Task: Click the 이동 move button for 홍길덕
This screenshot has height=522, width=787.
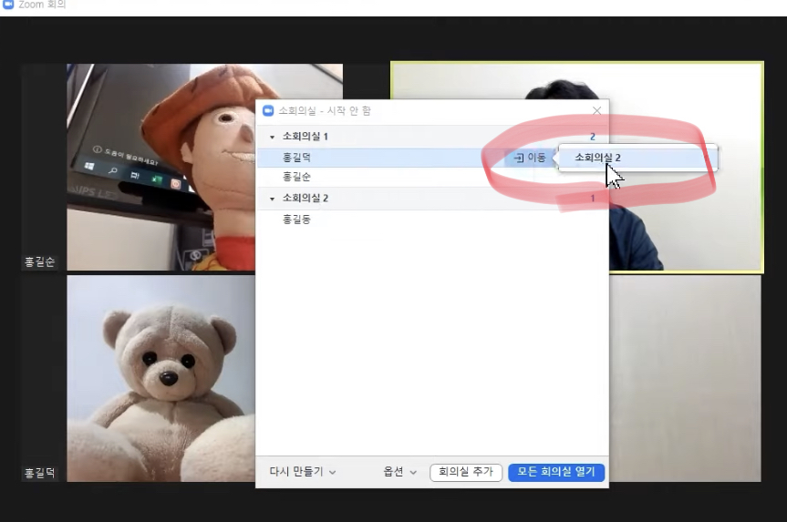Action: (x=530, y=158)
